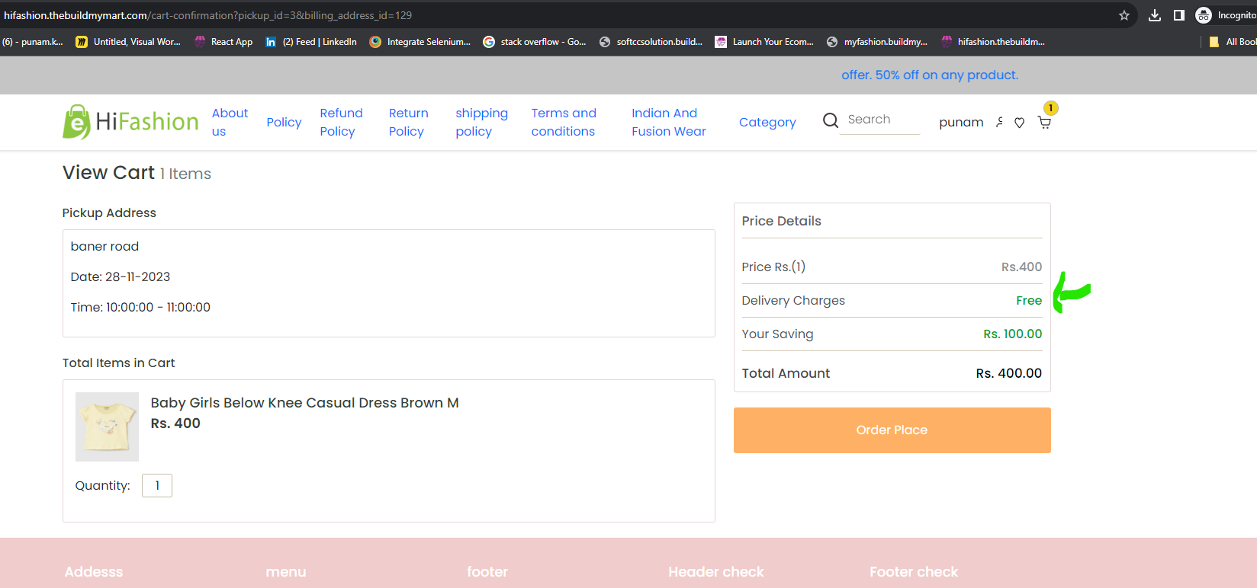Screen dimensions: 1257x588
Task: Open Indian And Fusion Wear category
Action: click(669, 122)
